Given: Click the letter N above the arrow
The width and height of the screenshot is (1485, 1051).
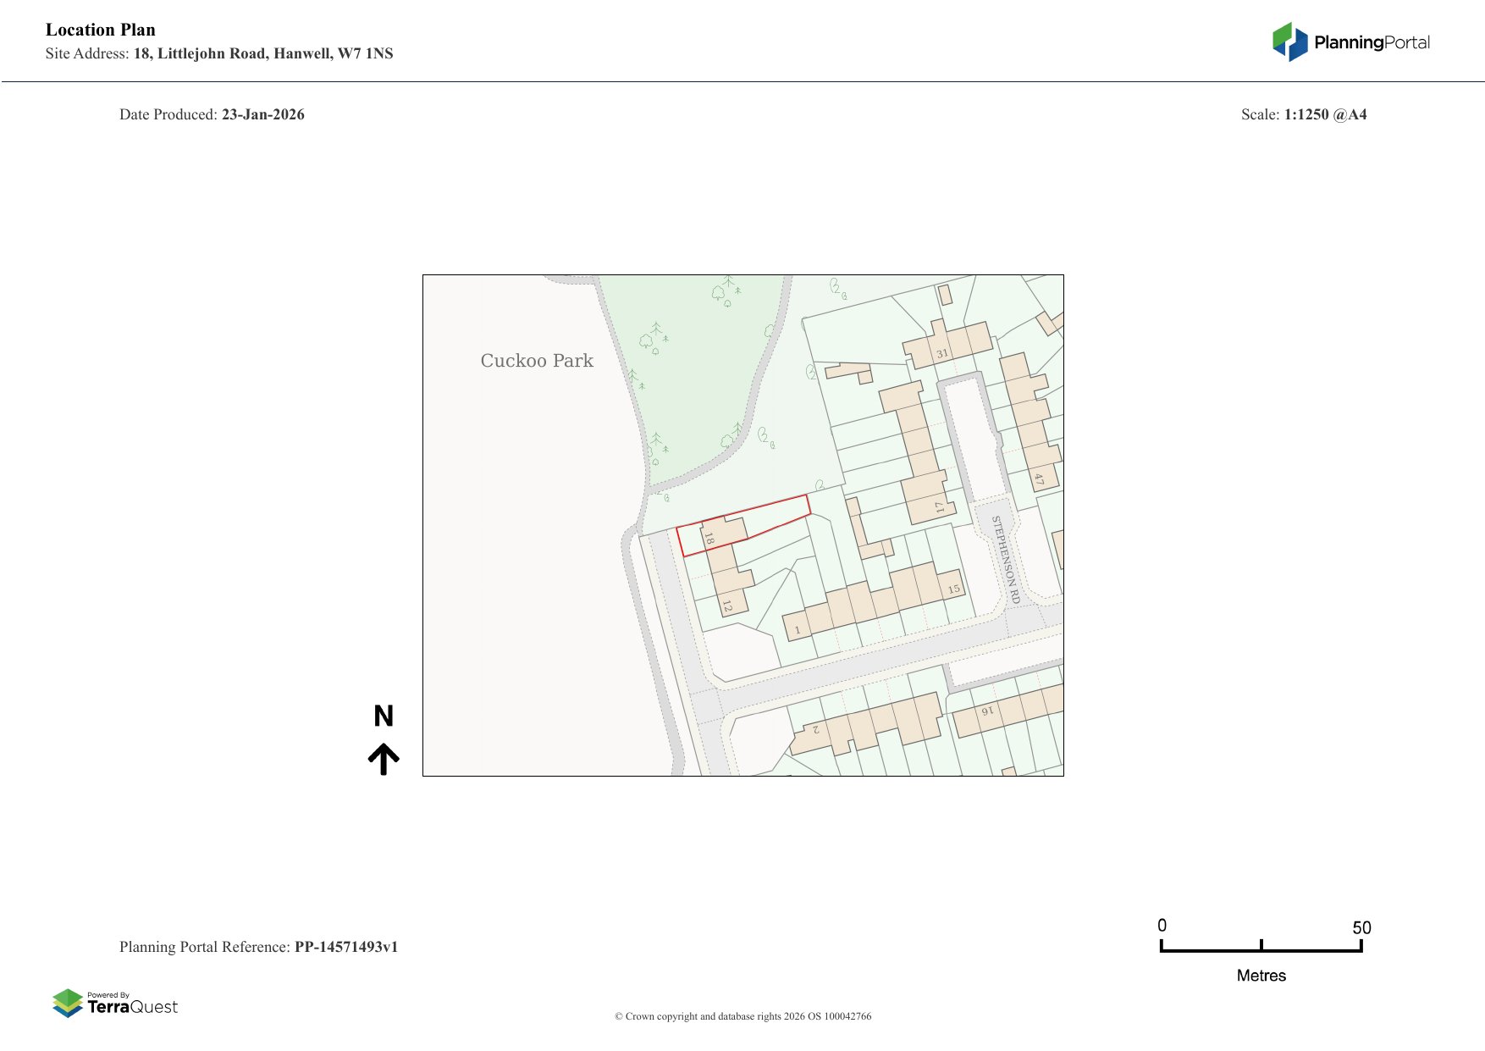Looking at the screenshot, I should coord(384,716).
